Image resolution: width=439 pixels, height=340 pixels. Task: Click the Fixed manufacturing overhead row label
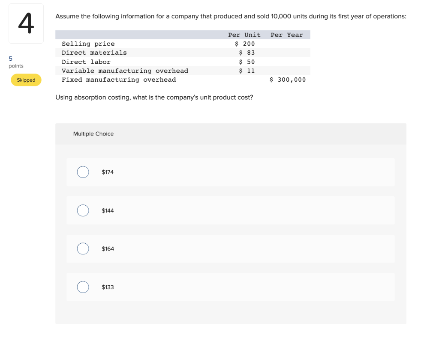(x=119, y=80)
